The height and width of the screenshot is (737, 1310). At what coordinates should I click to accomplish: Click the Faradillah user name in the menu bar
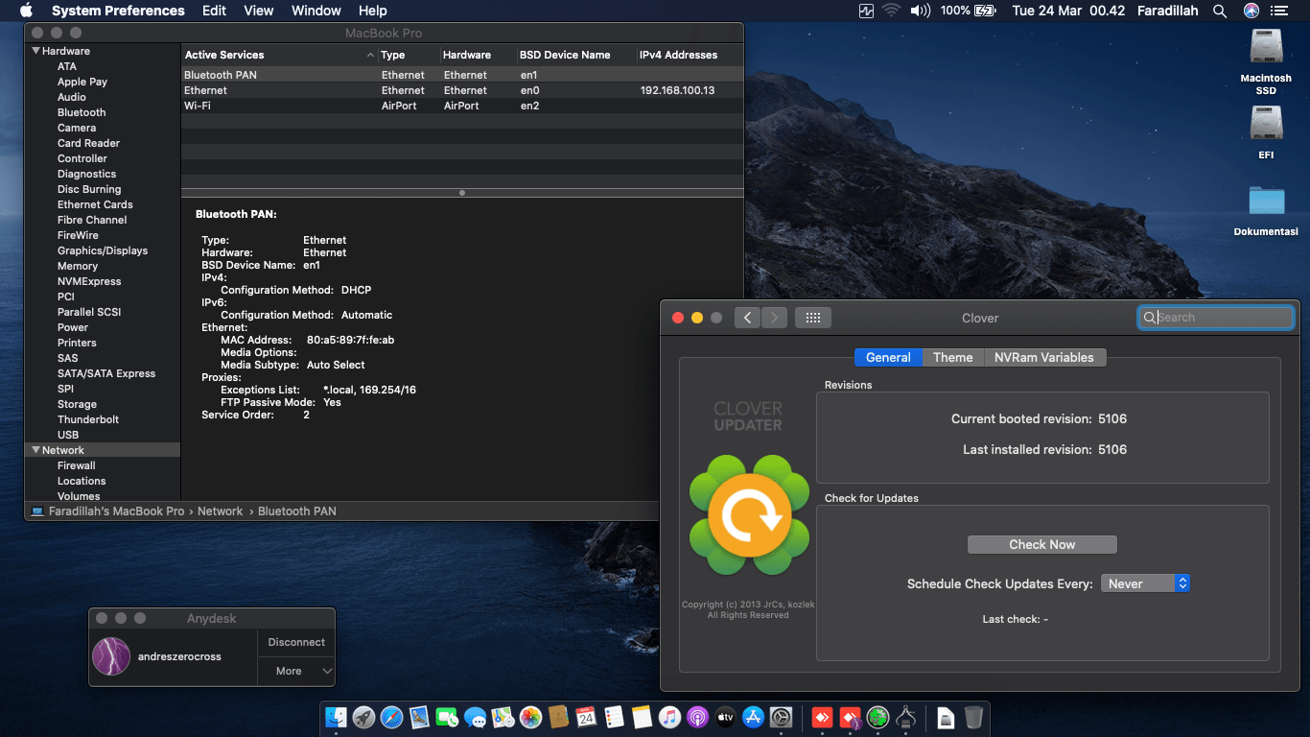[1167, 11]
